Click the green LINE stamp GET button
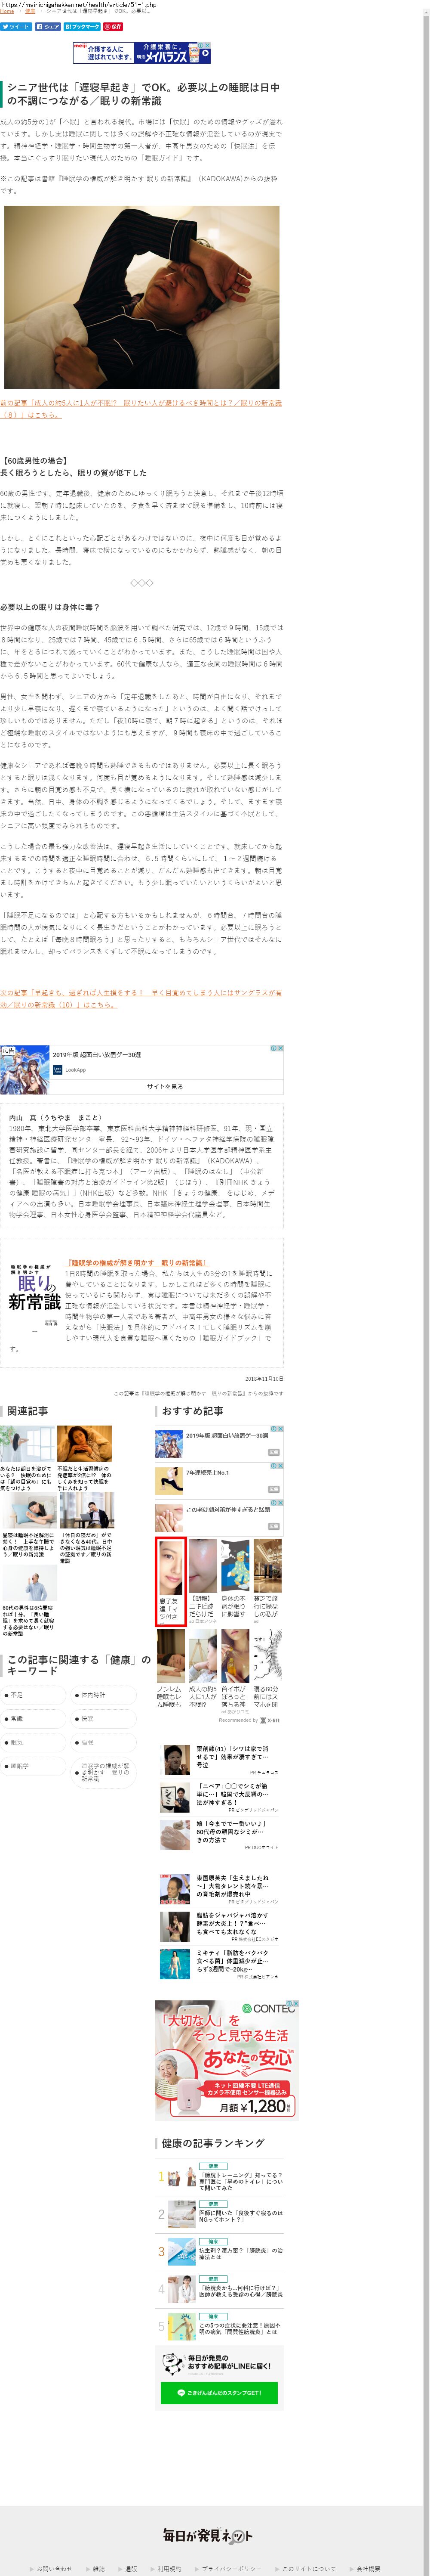430x2576 pixels. 218,2393
